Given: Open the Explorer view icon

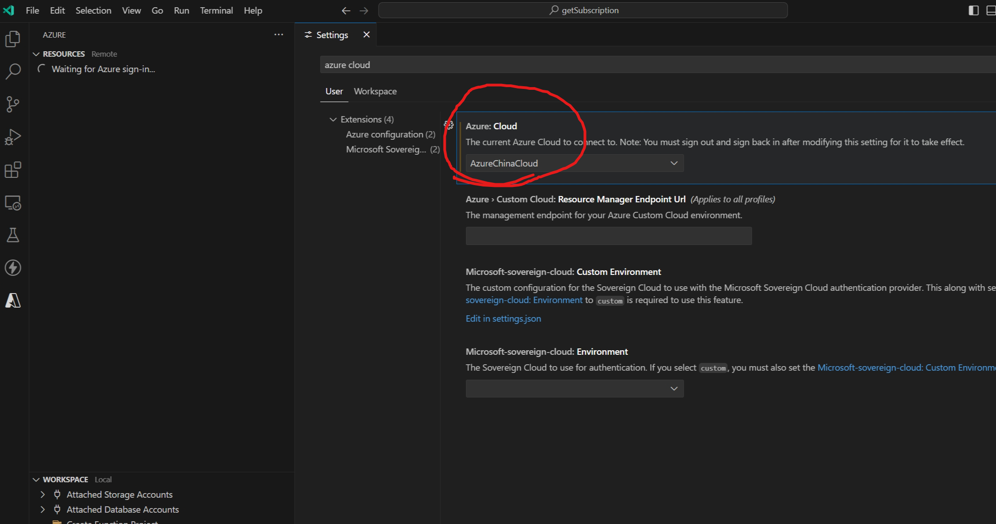Looking at the screenshot, I should pos(13,39).
